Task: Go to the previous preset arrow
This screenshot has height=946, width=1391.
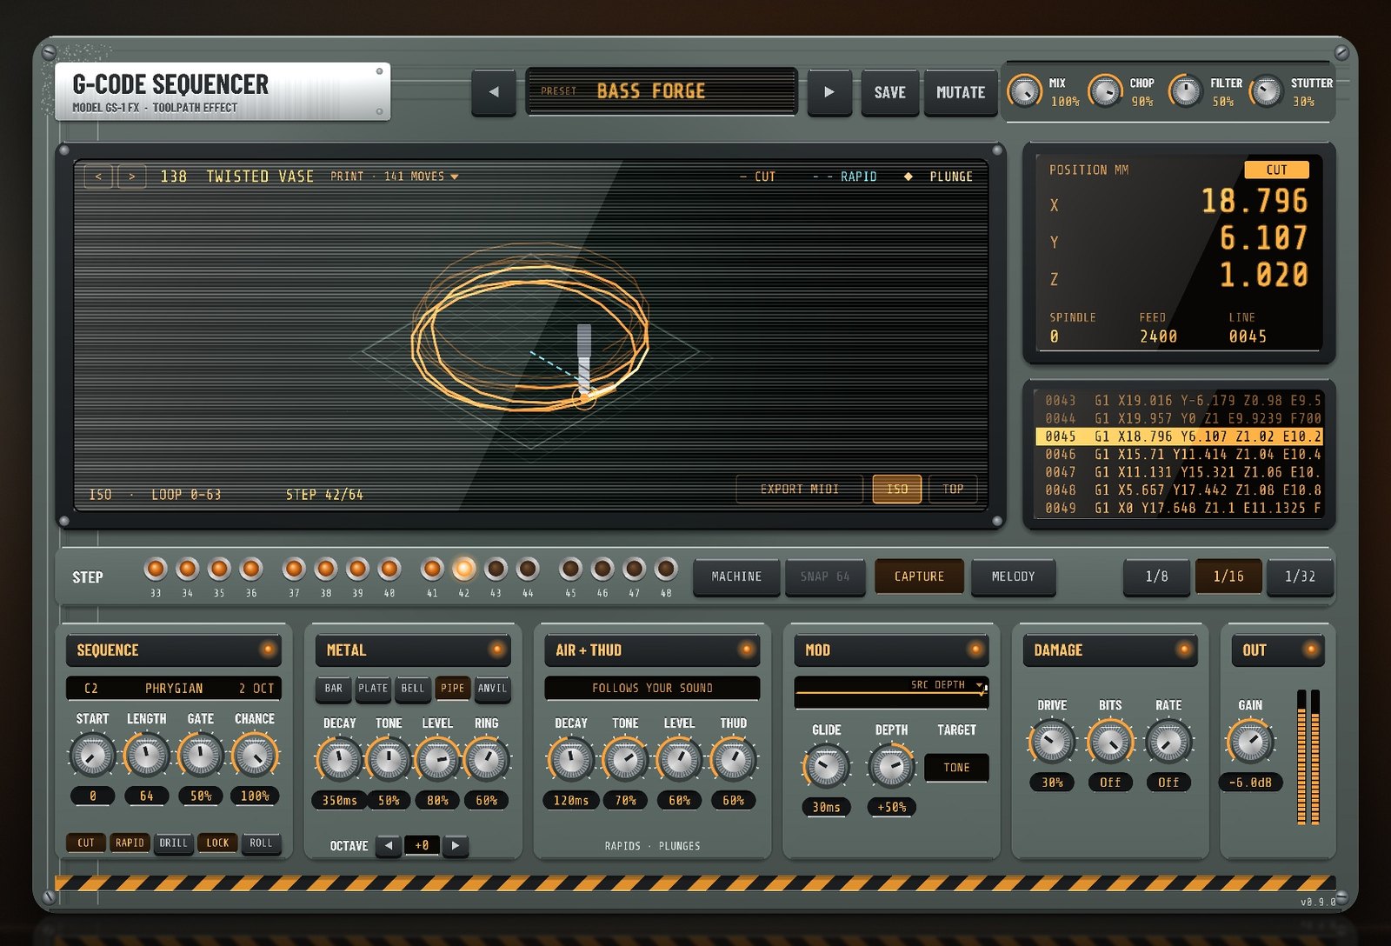Action: point(493,92)
